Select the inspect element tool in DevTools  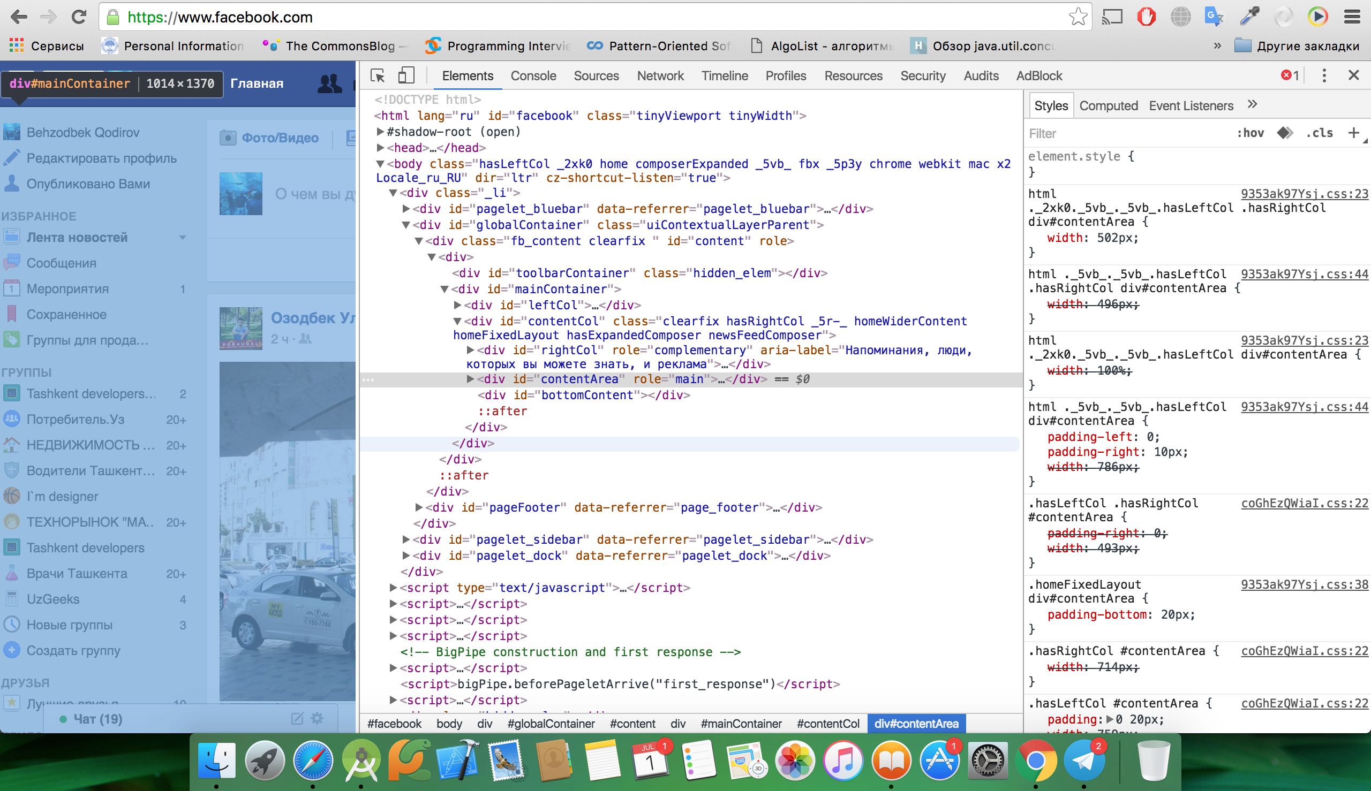tap(377, 75)
